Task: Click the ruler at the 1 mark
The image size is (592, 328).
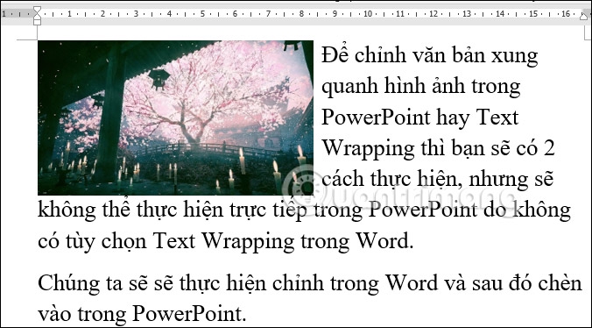Action: click(69, 14)
